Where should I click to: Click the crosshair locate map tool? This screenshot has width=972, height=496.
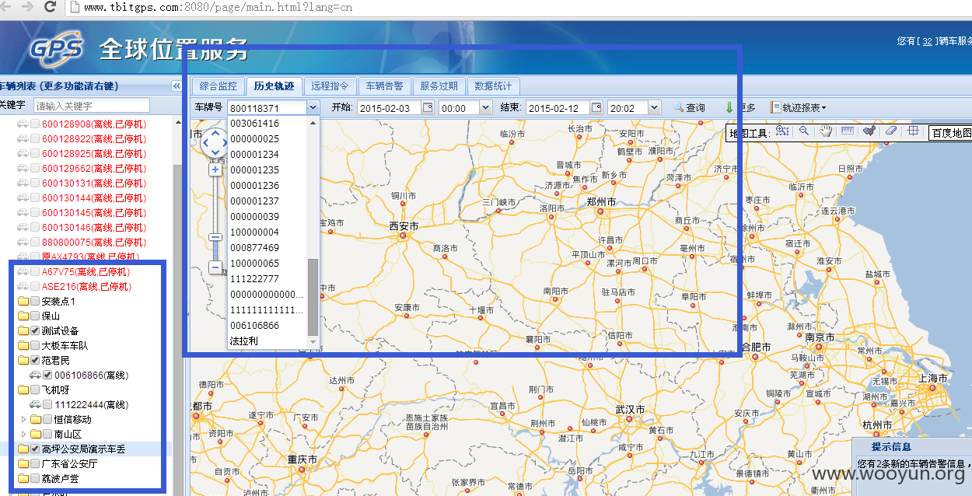point(913,131)
